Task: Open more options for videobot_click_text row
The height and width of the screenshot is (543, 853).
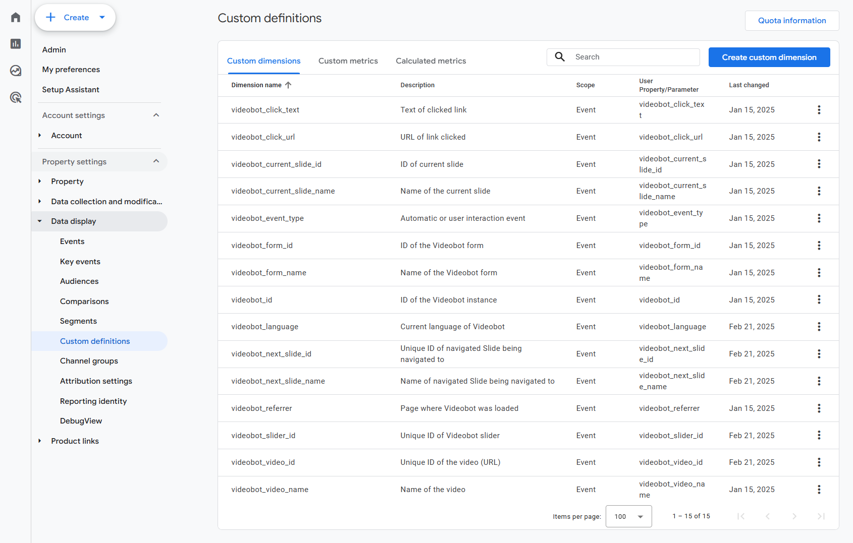Action: pos(819,110)
